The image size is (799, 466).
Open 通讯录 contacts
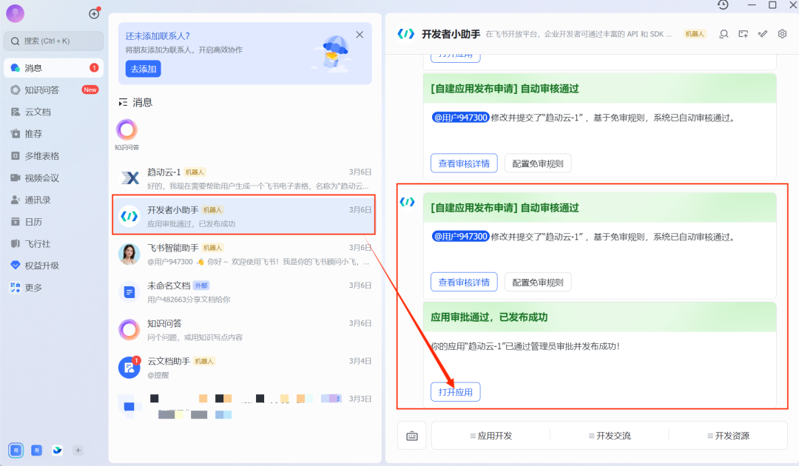click(x=53, y=200)
